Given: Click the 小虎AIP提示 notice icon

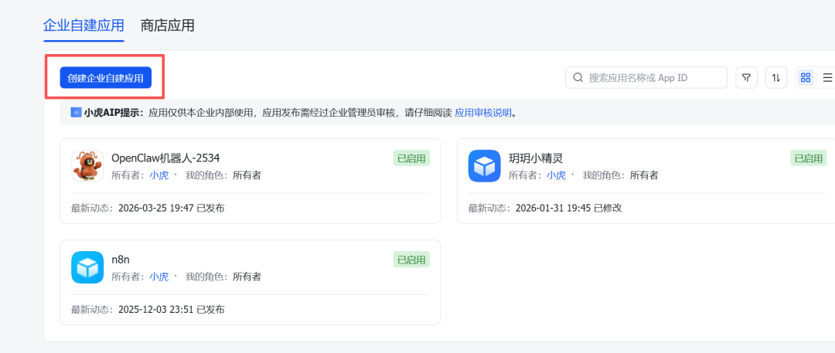Looking at the screenshot, I should coord(76,113).
